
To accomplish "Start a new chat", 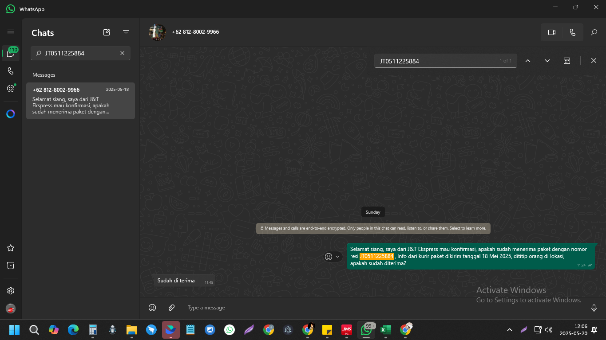I will [x=107, y=32].
